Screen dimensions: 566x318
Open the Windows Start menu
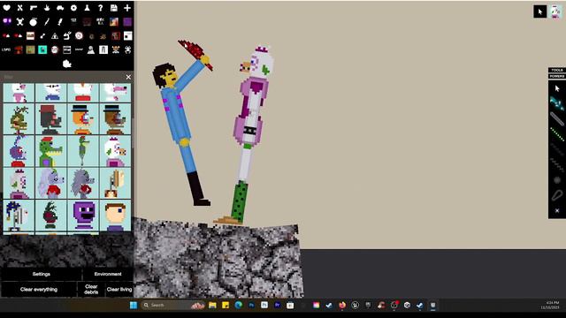tap(134, 306)
